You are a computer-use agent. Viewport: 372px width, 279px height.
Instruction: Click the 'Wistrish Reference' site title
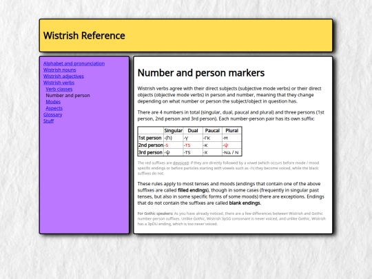click(x=84, y=36)
